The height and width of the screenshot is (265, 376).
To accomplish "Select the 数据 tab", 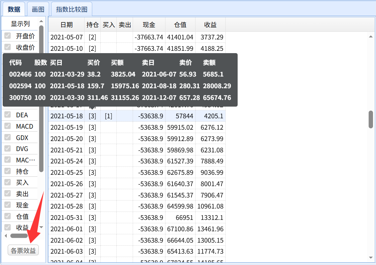I will click(x=14, y=9).
